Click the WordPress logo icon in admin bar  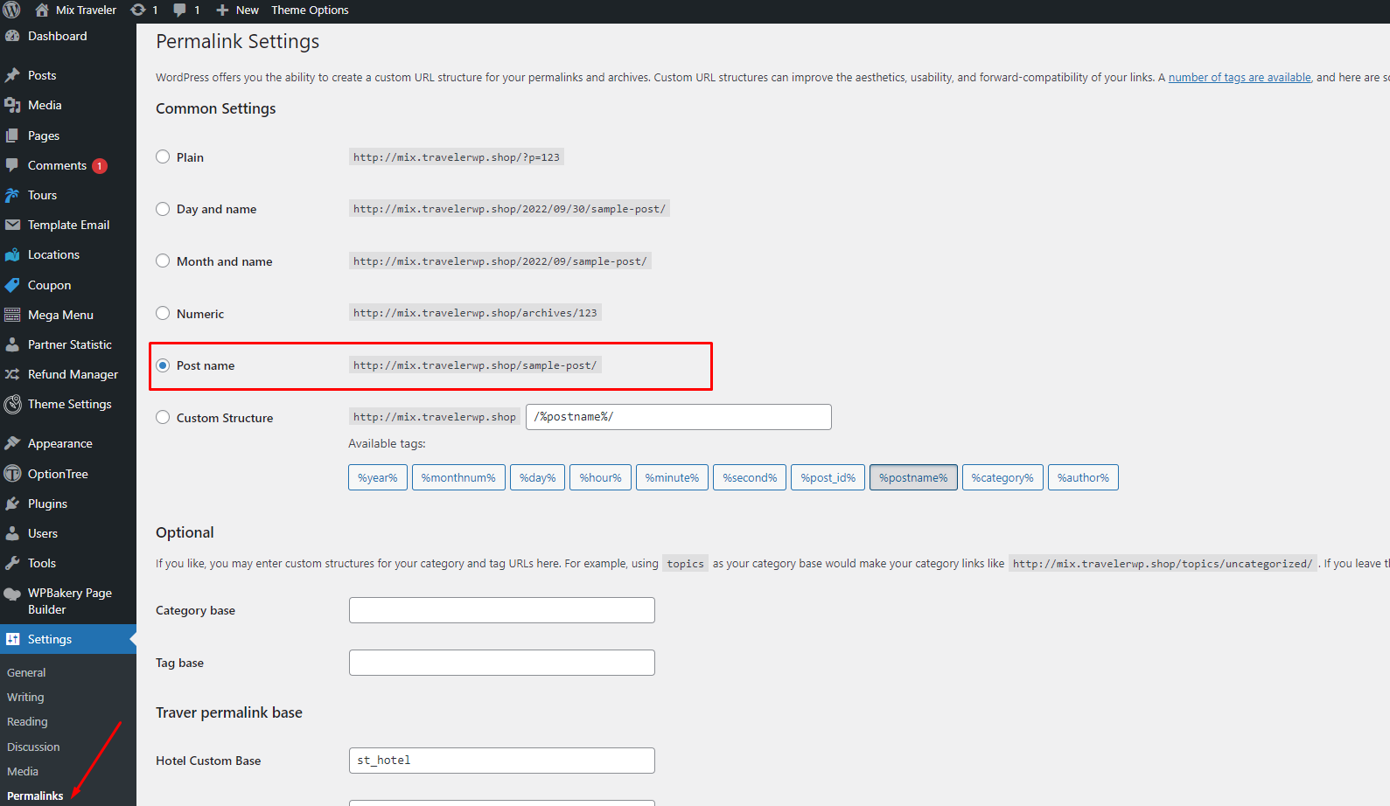[11, 10]
